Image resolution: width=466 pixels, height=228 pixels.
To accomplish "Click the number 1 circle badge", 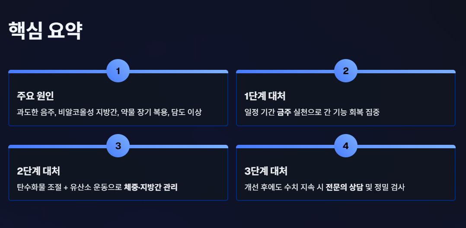I will [x=118, y=71].
